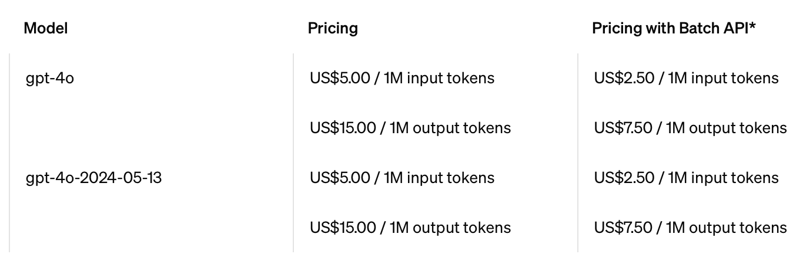Select the gpt-4o model name
803x264 pixels.
(50, 78)
